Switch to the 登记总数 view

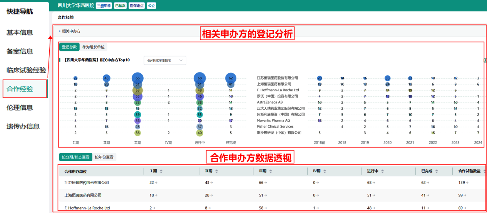click(x=69, y=47)
